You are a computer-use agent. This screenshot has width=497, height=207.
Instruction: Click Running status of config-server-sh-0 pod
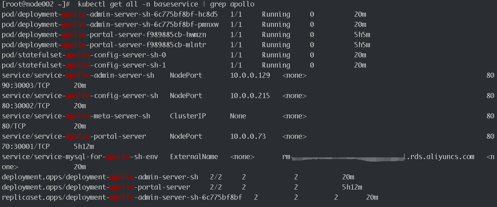pyautogui.click(x=276, y=55)
